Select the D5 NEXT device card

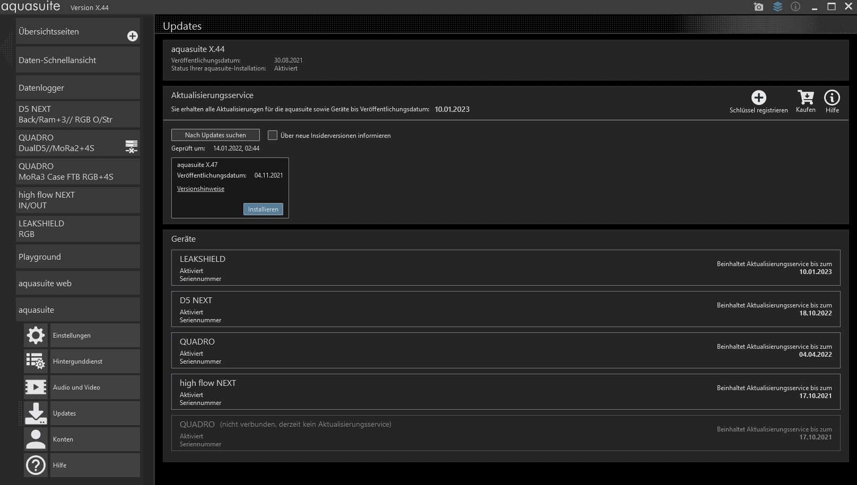tap(505, 309)
